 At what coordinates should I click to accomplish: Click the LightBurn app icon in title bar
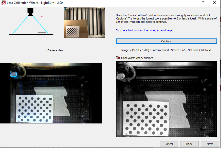click(3, 3)
